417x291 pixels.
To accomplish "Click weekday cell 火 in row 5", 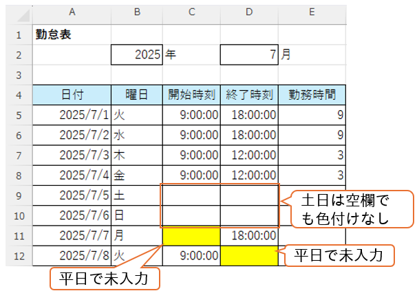I will pos(137,115).
